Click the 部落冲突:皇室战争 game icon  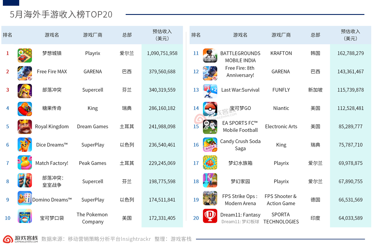click(x=25, y=180)
